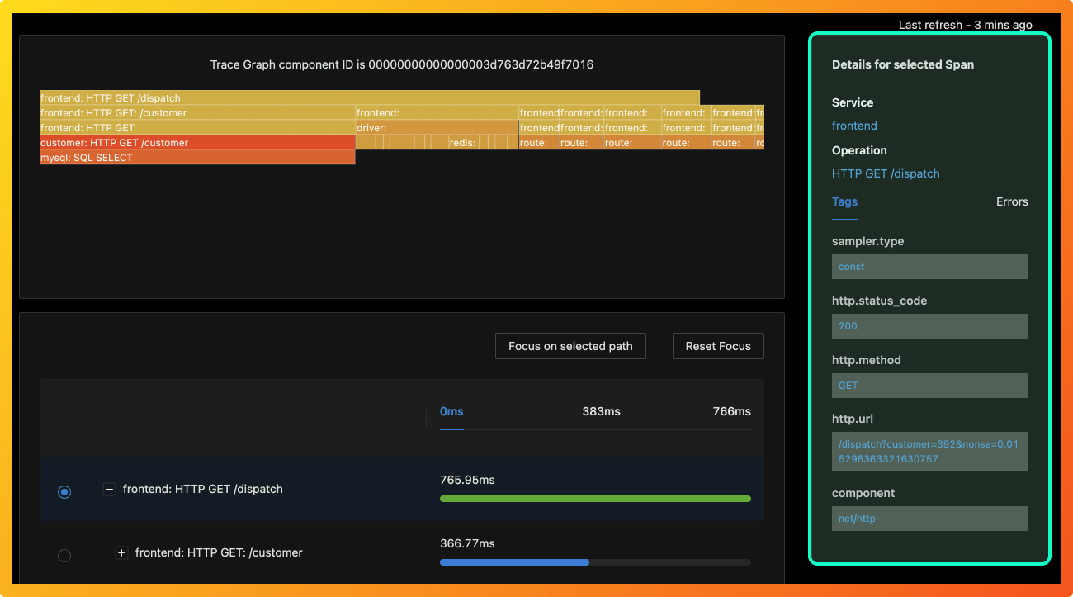Click the http.method value GET
This screenshot has height=597, width=1073.
pos(930,386)
